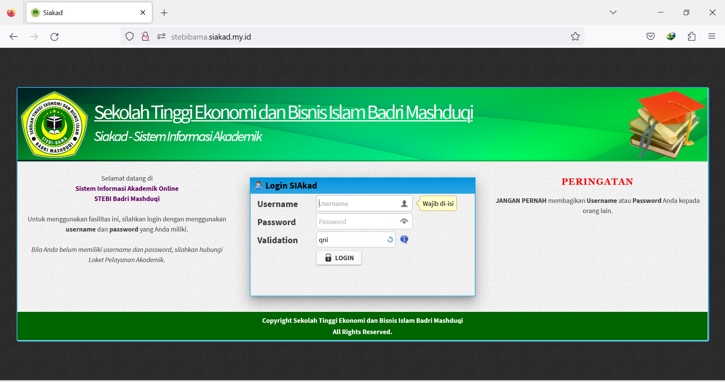The width and height of the screenshot is (725, 382).
Task: Click Sistem Informasi Akademik Online text
Action: click(127, 189)
